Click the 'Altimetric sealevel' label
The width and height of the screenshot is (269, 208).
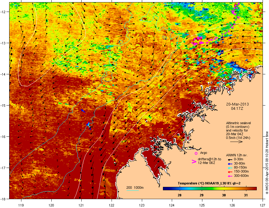coord(238,123)
